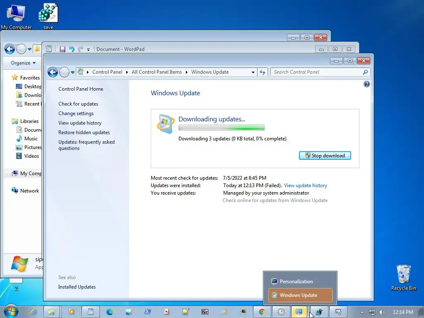Open the address bar history dropdown arrow

(x=253, y=72)
